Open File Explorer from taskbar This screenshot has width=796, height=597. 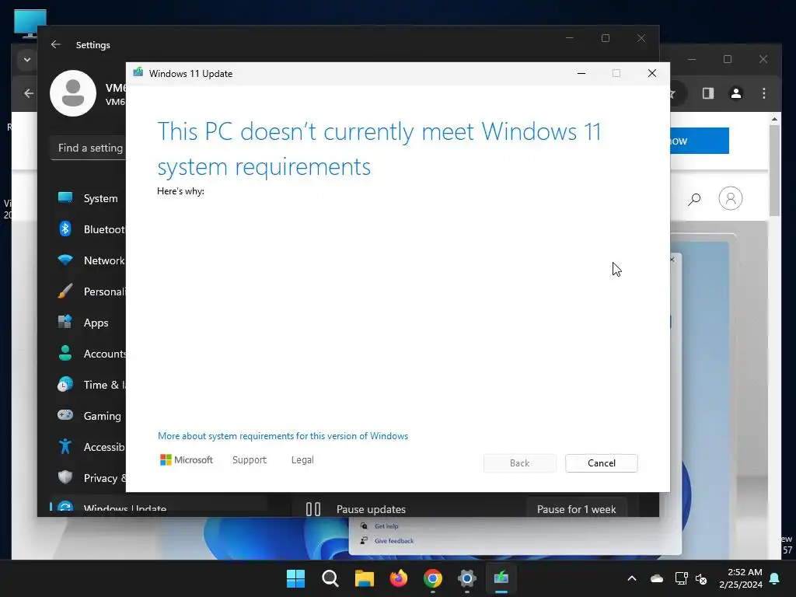coord(364,578)
